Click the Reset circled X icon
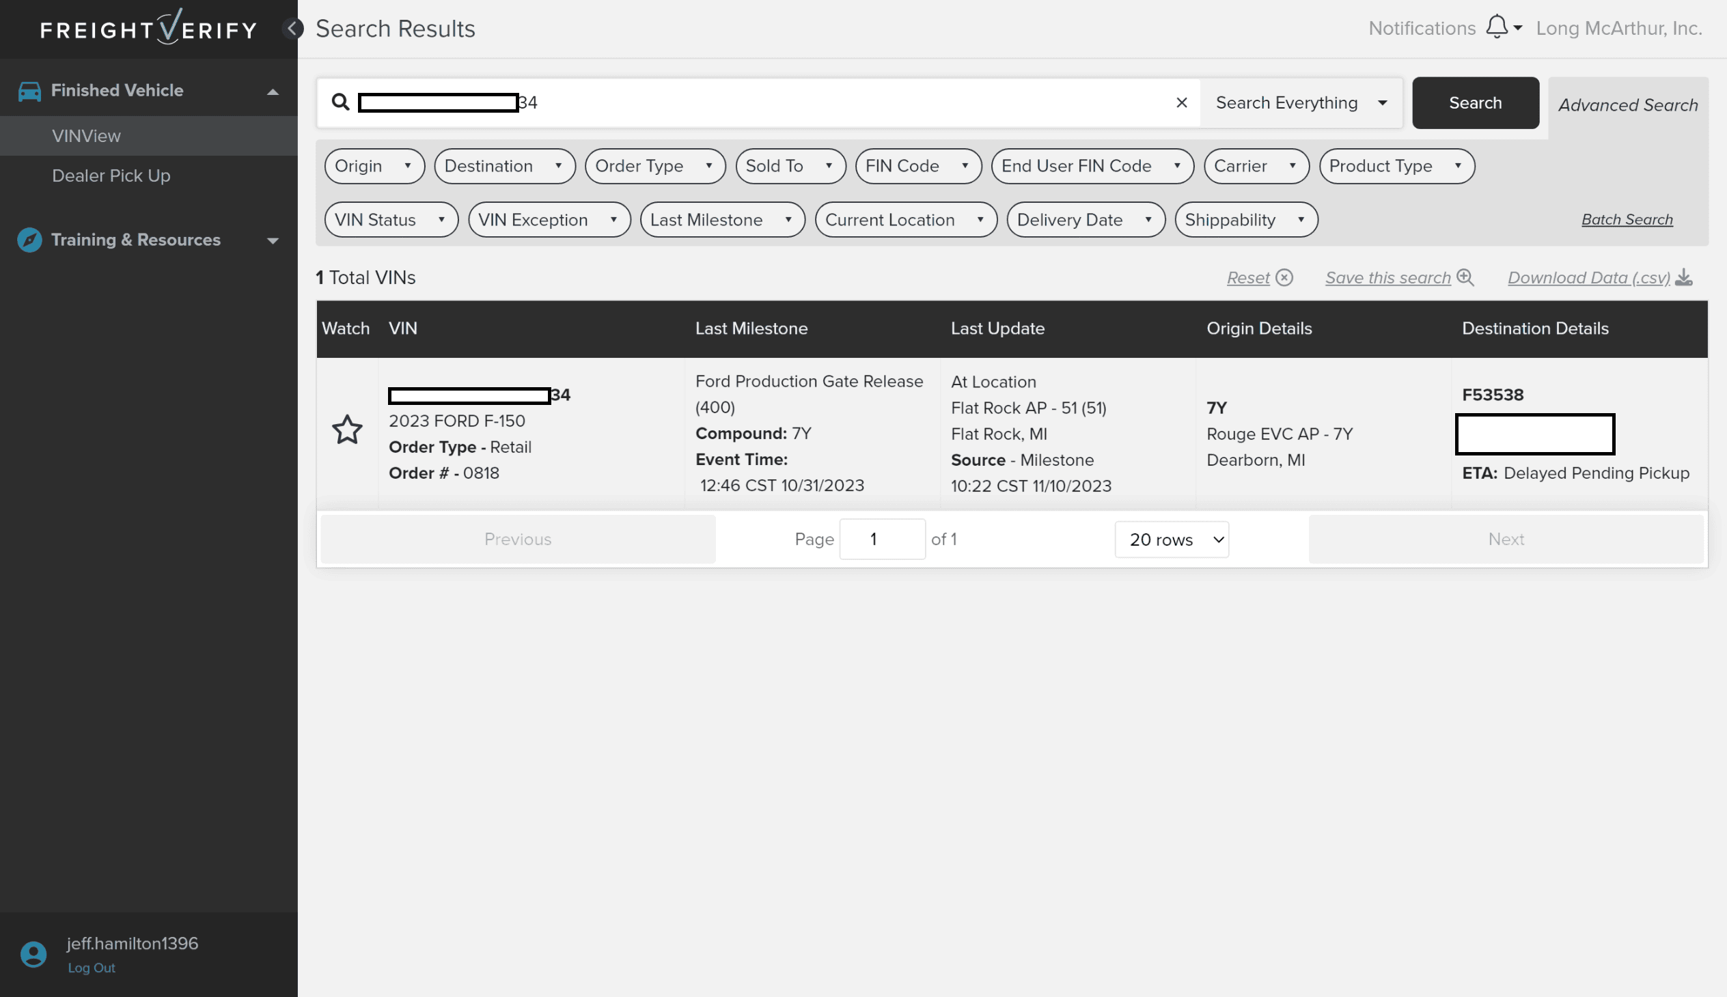 click(x=1284, y=277)
